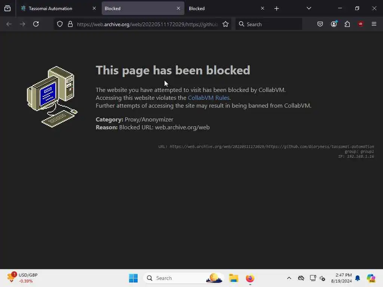Open the Firefox application menu

[x=374, y=24]
